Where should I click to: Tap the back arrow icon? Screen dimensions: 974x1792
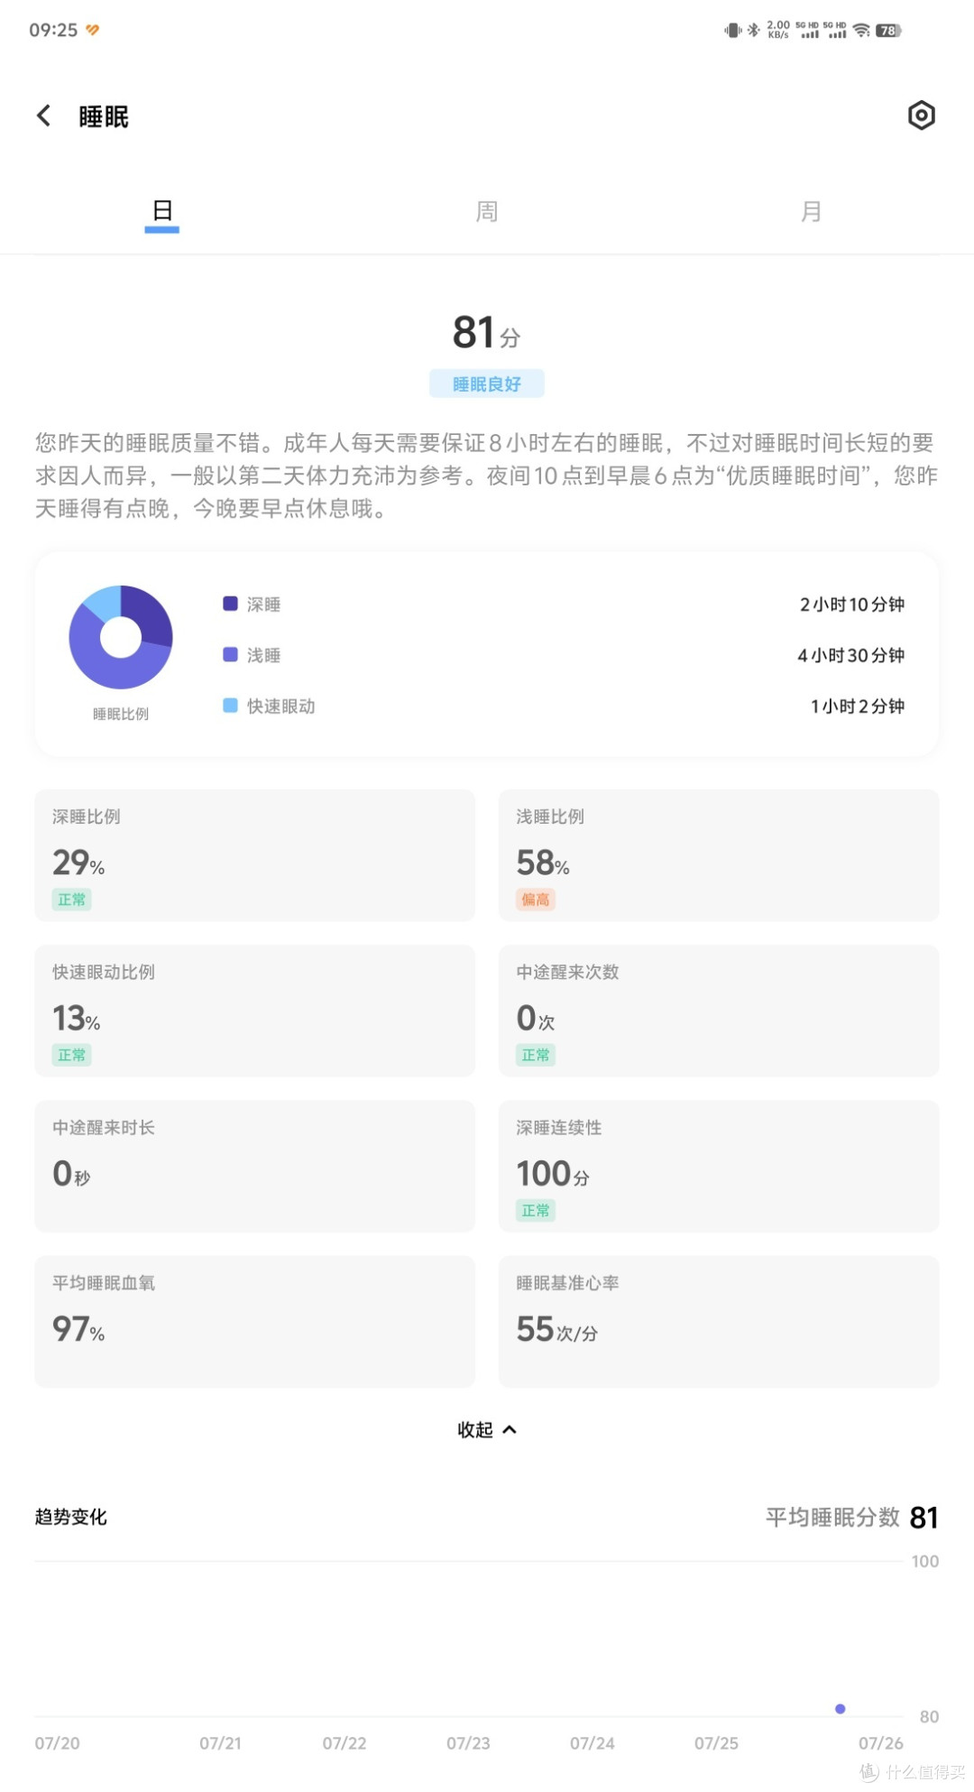(x=43, y=115)
